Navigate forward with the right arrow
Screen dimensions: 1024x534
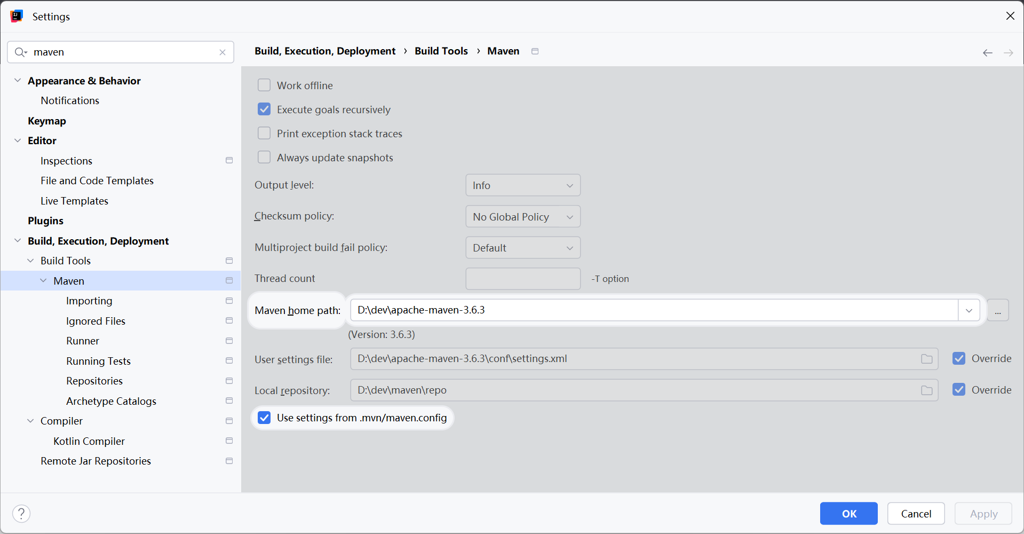[1009, 52]
